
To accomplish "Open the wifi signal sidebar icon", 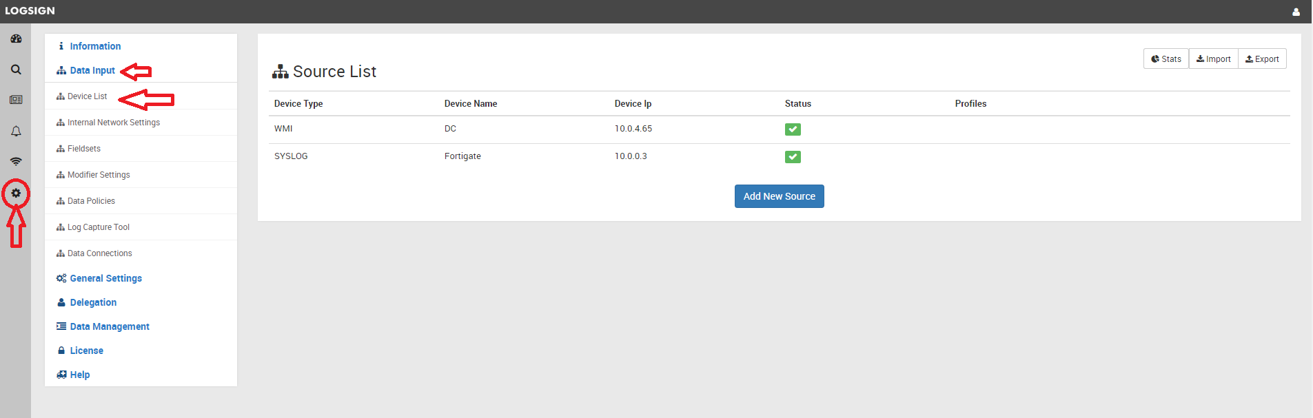I will 16,161.
